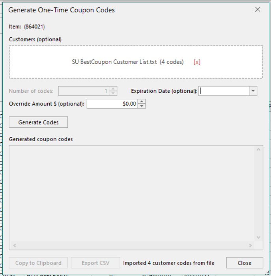Click the Export CSV button

[95, 263]
